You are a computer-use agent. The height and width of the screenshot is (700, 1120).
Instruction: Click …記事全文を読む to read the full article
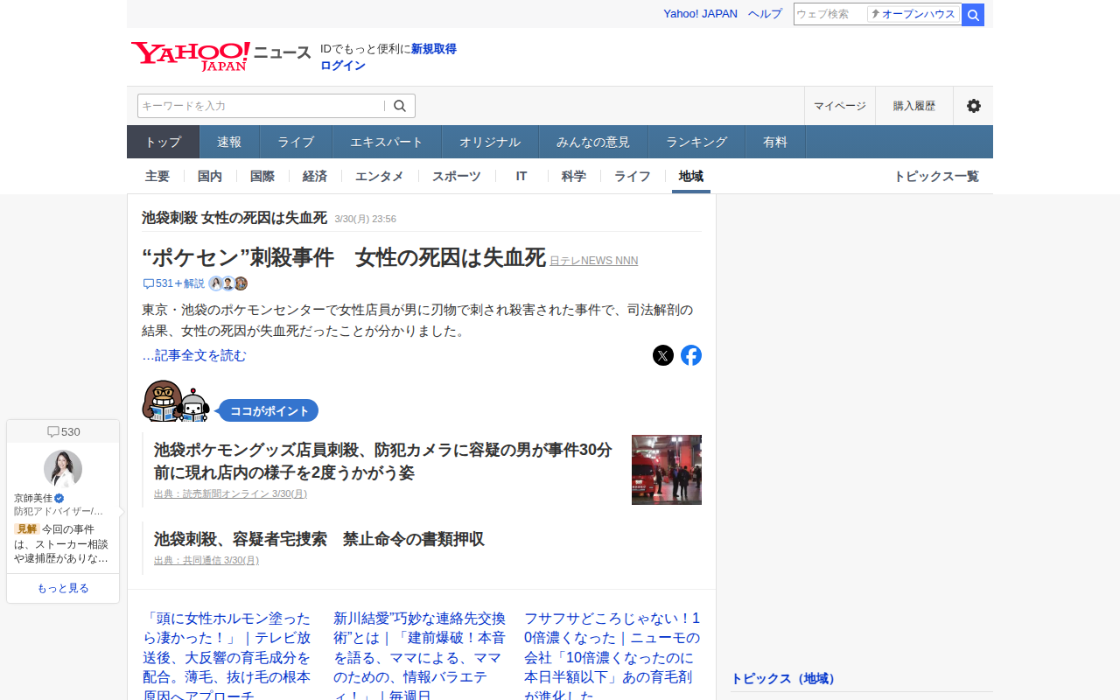click(194, 355)
